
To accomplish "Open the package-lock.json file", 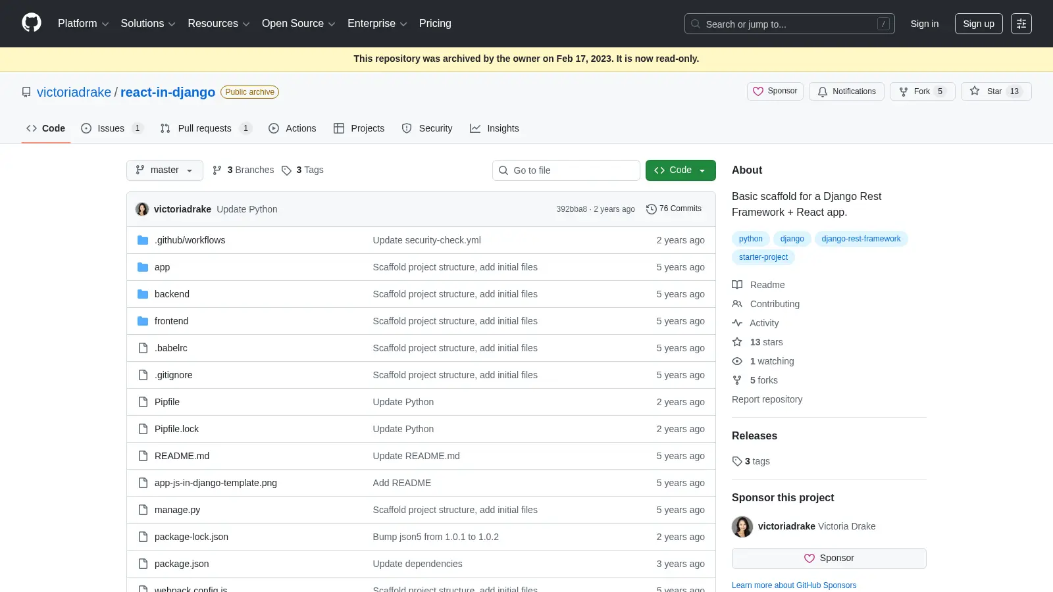I will [192, 537].
